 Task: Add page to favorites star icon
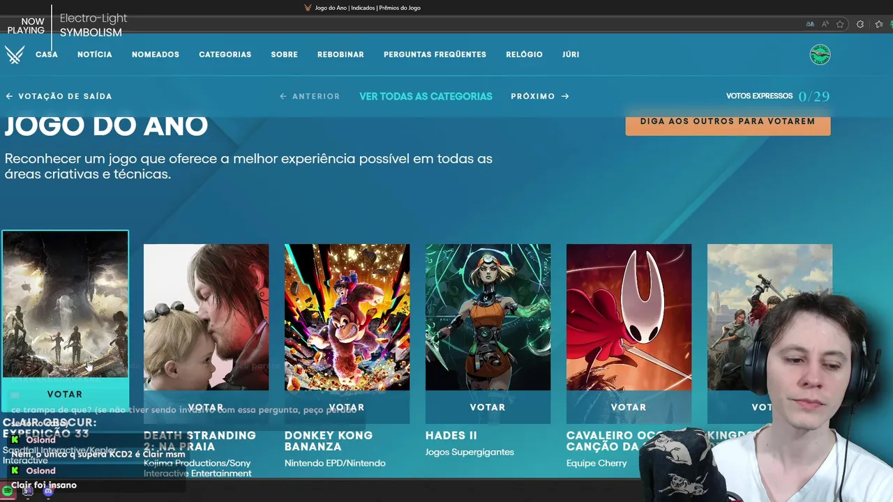(840, 24)
